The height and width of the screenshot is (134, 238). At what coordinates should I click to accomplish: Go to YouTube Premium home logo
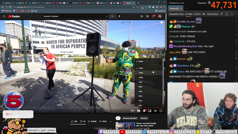click(x=14, y=16)
